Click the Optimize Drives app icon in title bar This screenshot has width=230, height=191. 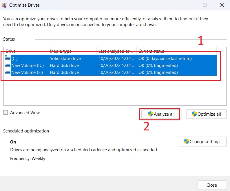(5, 5)
